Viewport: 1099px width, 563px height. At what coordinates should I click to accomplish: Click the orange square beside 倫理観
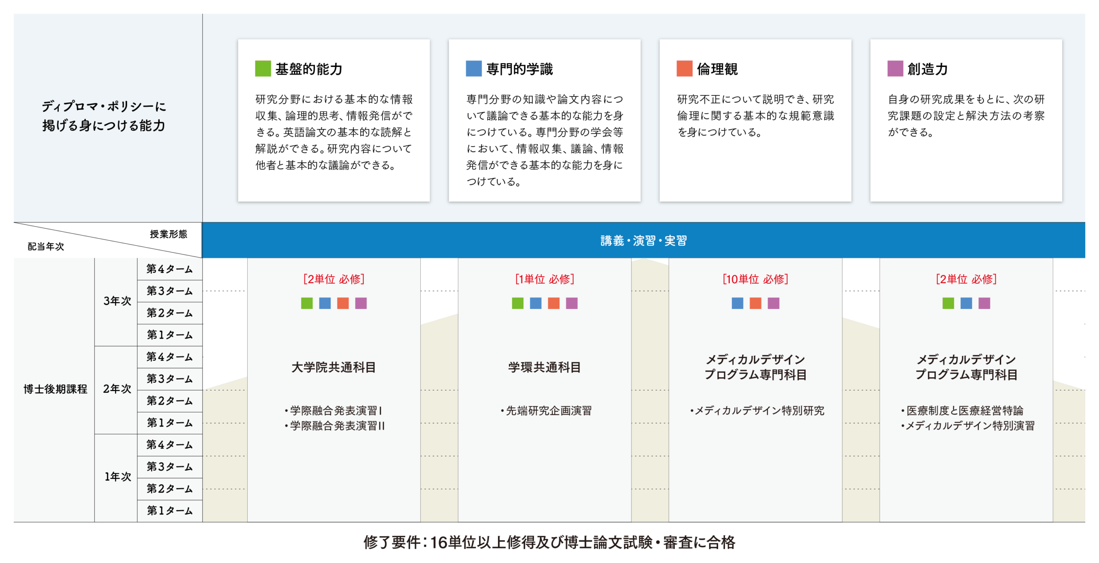pyautogui.click(x=684, y=69)
